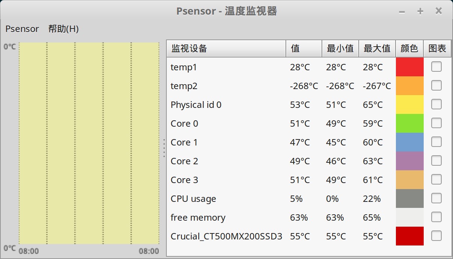Tick the chart checkbox for Core 0

tap(436, 123)
